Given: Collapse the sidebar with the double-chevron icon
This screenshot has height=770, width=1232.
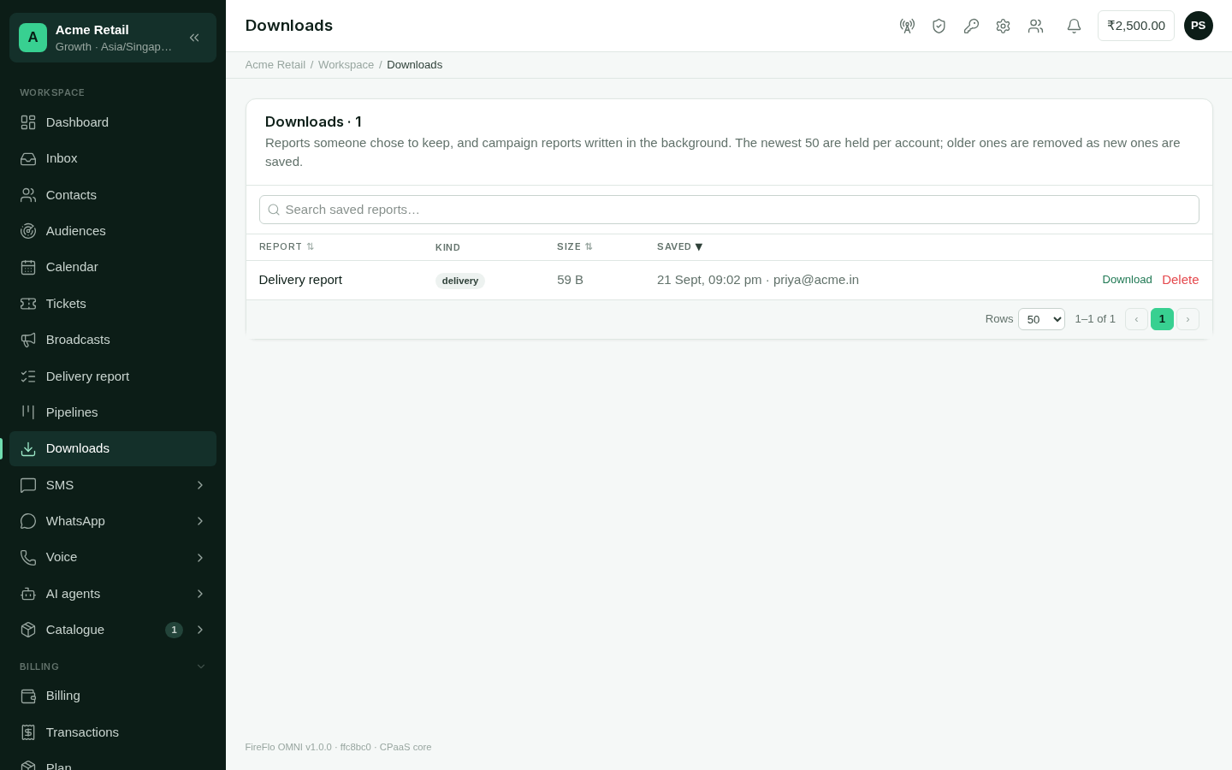Looking at the screenshot, I should pyautogui.click(x=194, y=38).
